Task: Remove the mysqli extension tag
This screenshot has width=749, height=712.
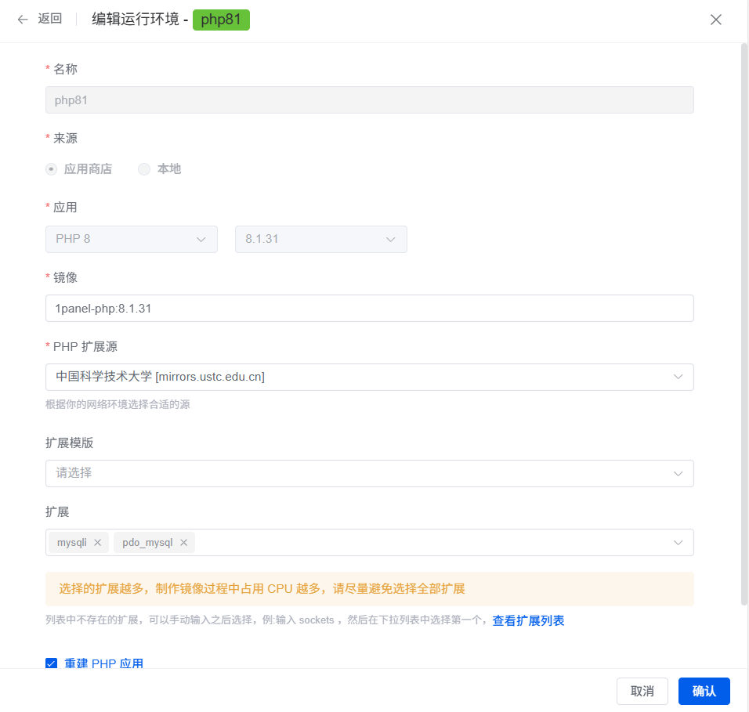Action: tap(97, 542)
